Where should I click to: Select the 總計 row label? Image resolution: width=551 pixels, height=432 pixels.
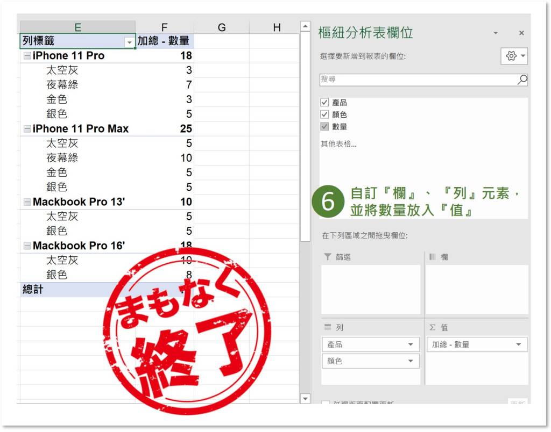click(33, 290)
